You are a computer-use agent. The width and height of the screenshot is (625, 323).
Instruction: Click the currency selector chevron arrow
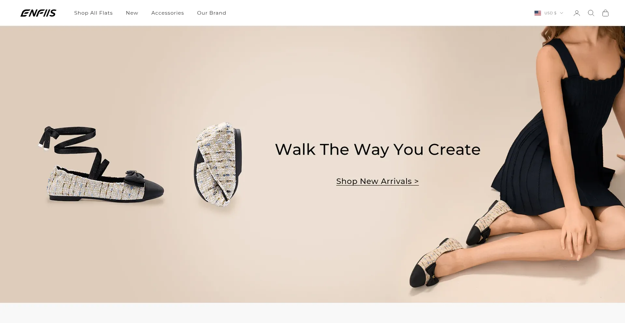tap(562, 13)
